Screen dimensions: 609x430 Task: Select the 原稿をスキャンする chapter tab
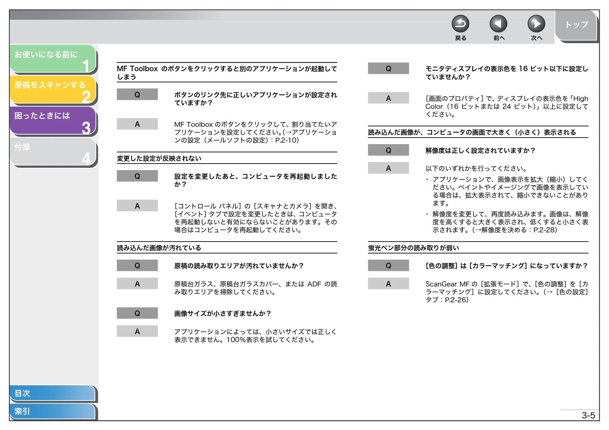click(53, 89)
